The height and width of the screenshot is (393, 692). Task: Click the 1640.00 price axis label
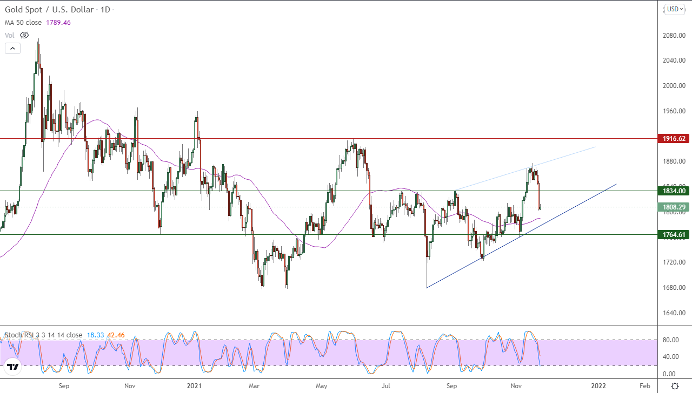pos(675,313)
